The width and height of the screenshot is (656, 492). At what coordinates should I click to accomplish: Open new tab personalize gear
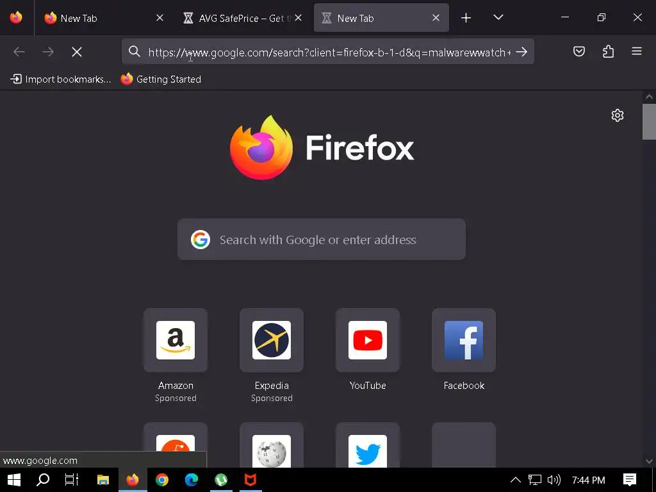(618, 115)
